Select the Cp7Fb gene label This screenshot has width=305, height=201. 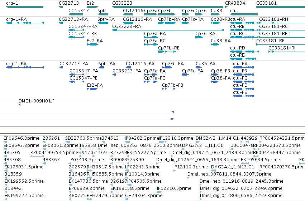165,10
